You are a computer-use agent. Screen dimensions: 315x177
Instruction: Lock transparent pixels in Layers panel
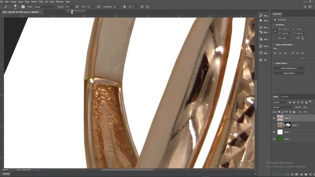pyautogui.click(x=279, y=112)
